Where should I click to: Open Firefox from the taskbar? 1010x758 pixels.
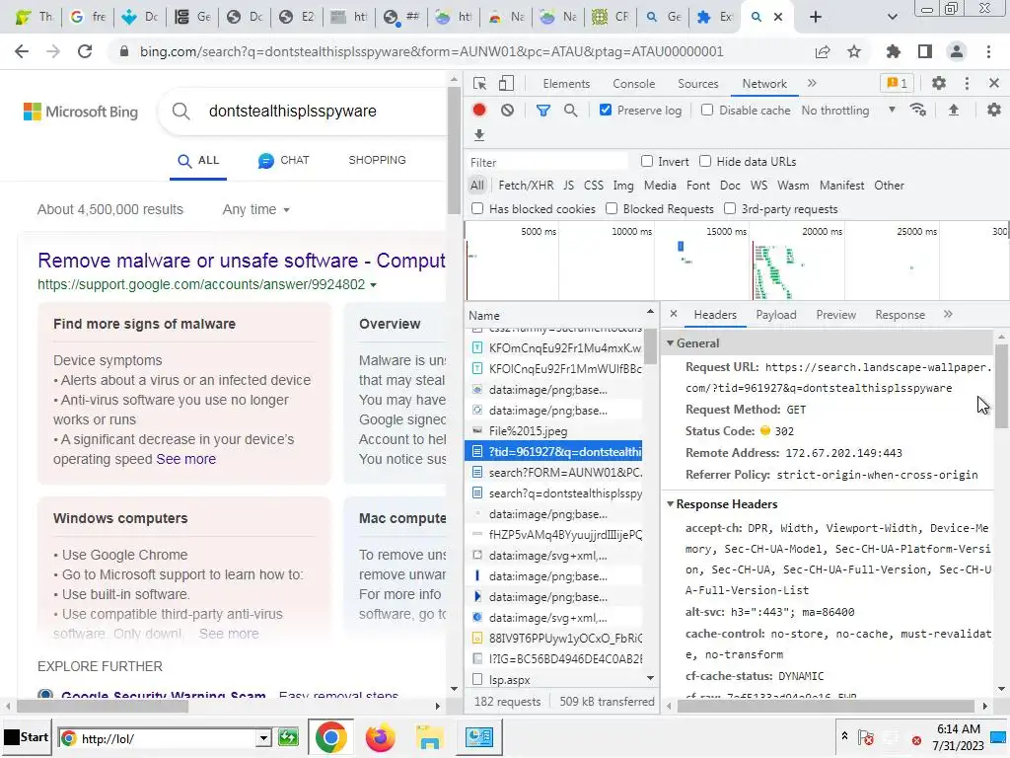pyautogui.click(x=380, y=737)
